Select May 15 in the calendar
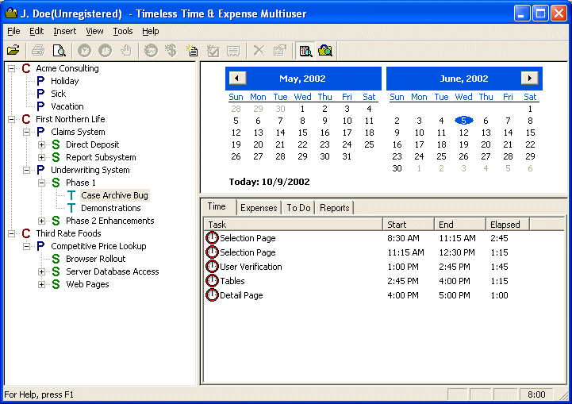Screen dimensions: 572x404 302,133
